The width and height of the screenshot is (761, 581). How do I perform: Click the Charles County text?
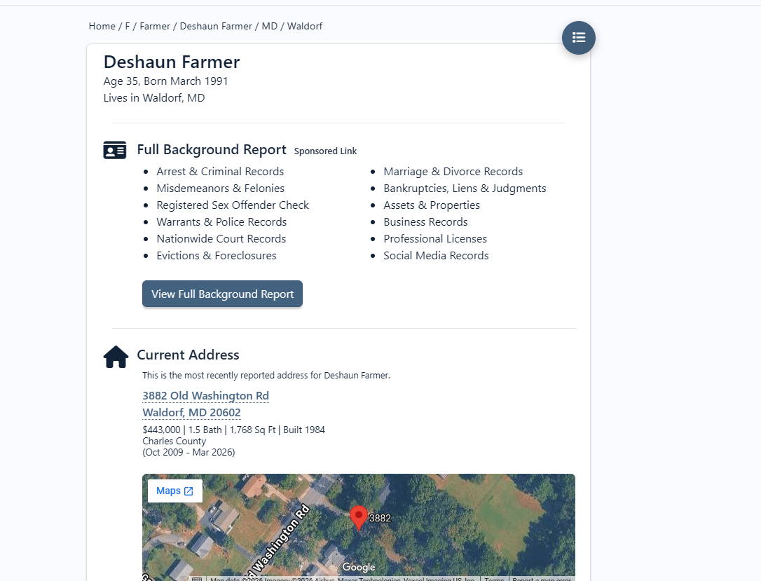[174, 441]
